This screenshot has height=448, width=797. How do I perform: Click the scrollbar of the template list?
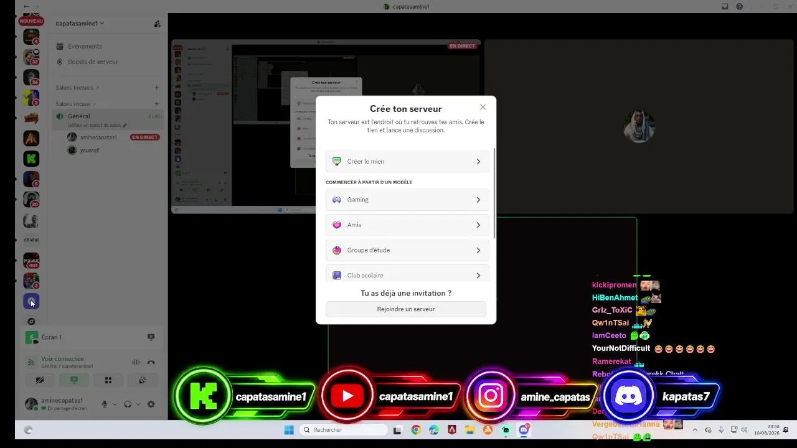tap(494, 193)
